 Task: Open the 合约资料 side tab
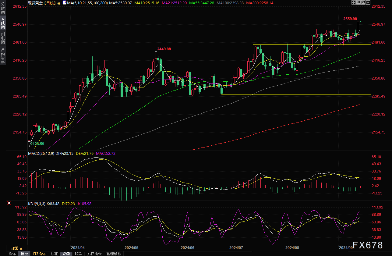(3, 56)
